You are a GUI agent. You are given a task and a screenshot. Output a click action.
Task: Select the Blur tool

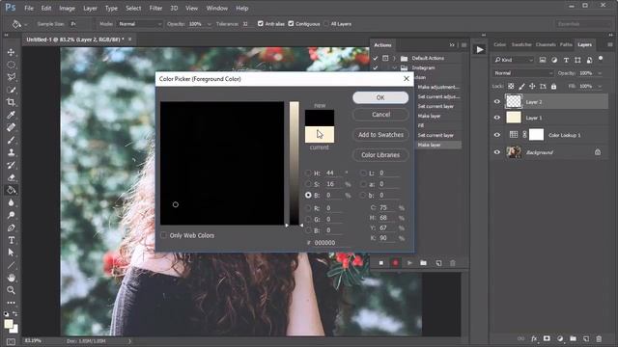coord(11,202)
